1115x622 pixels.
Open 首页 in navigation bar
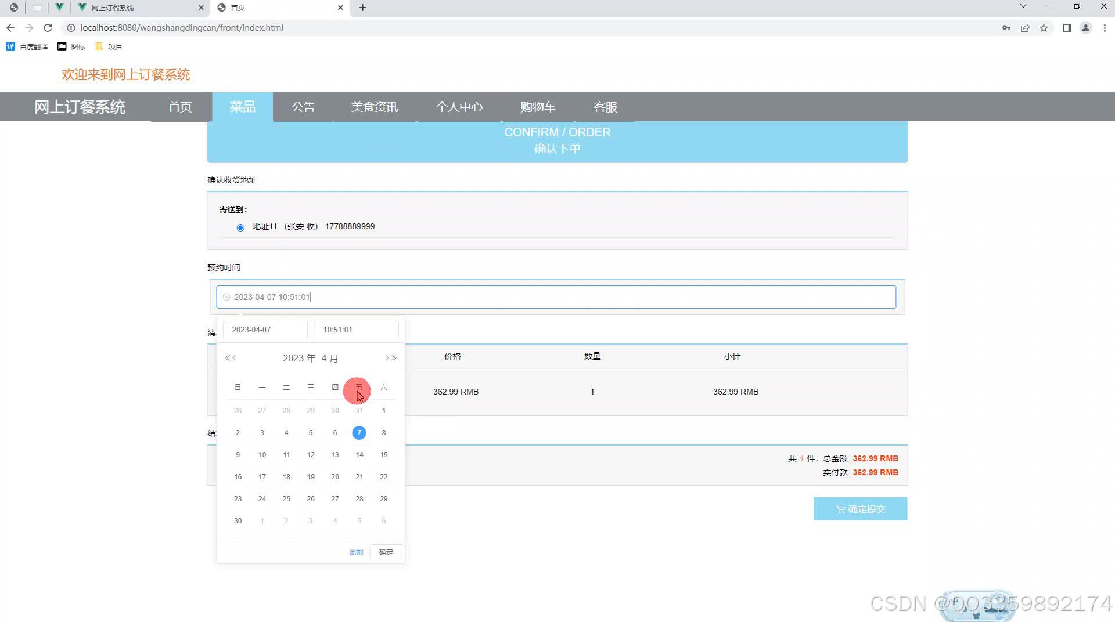coord(180,107)
